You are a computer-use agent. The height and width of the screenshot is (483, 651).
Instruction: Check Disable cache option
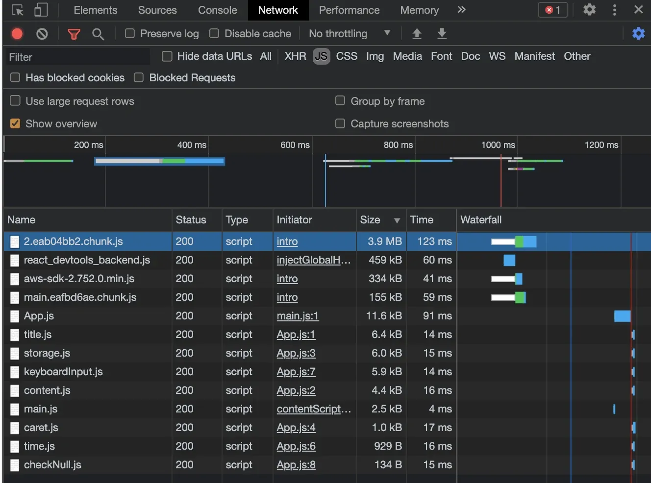coord(214,33)
